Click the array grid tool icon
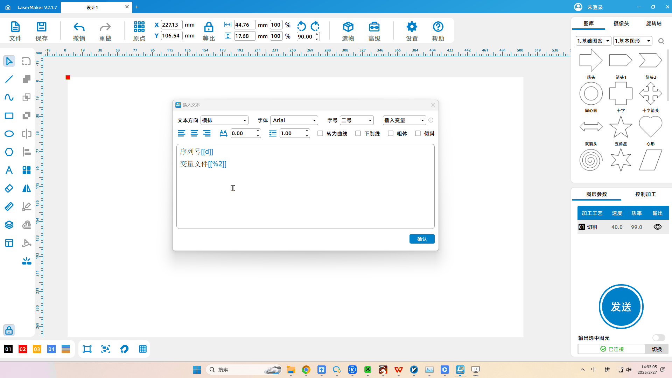Viewport: 672px width, 378px height. (x=27, y=170)
